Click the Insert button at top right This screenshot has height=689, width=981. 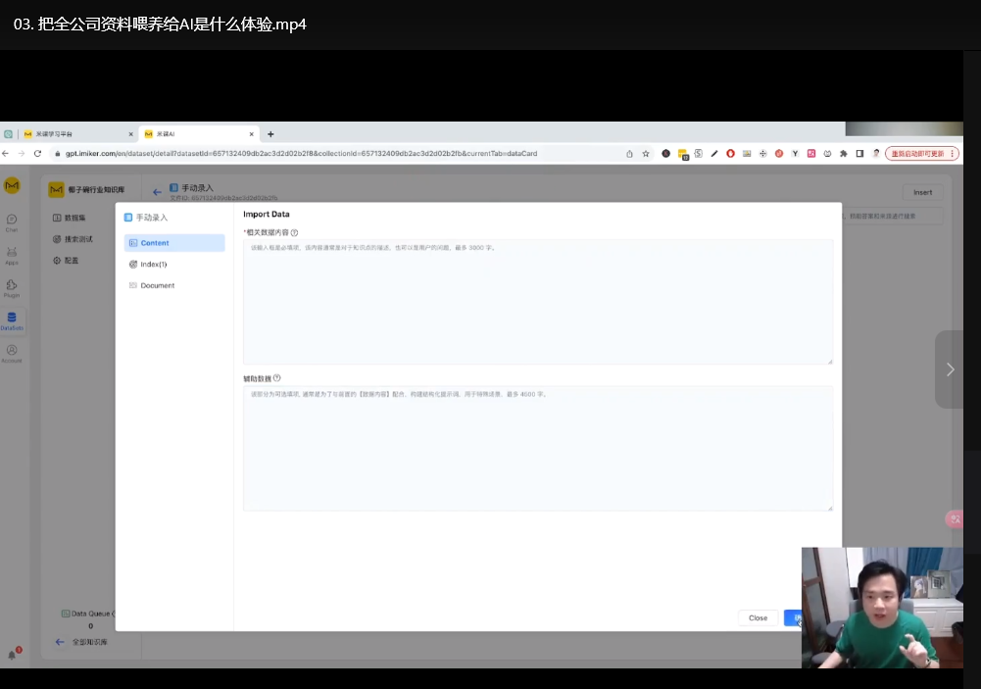922,193
